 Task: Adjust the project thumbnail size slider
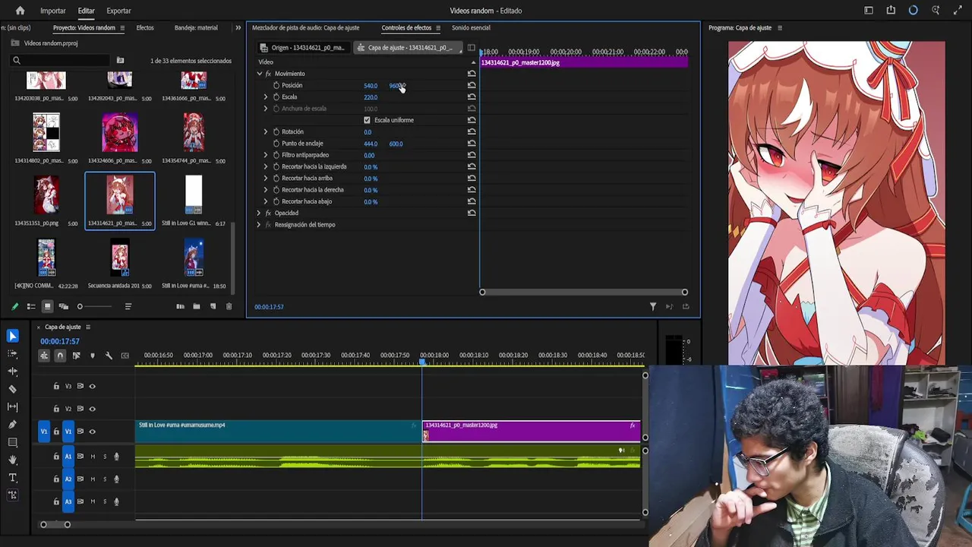80,306
